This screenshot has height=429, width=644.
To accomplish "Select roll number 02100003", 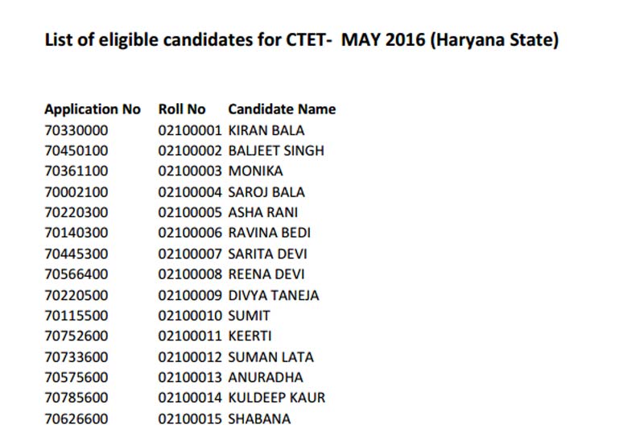I will (190, 171).
